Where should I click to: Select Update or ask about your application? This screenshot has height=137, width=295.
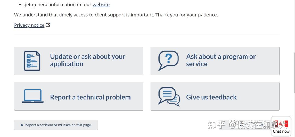pyautogui.click(x=87, y=60)
